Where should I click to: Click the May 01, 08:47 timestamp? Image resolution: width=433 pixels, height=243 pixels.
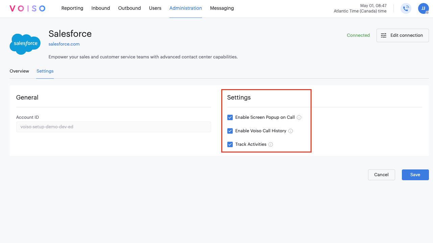(x=373, y=6)
